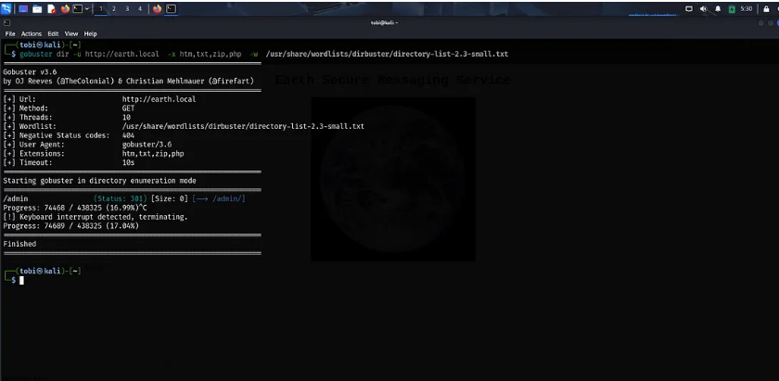Viewport: 779px width, 381px height.
Task: Click the Status: 301 text
Action: [x=121, y=198]
